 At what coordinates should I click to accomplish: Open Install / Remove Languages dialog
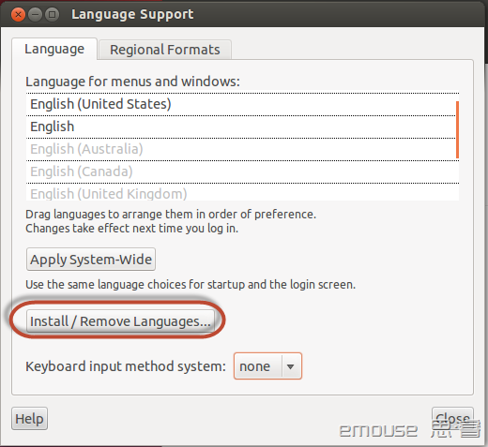120,321
